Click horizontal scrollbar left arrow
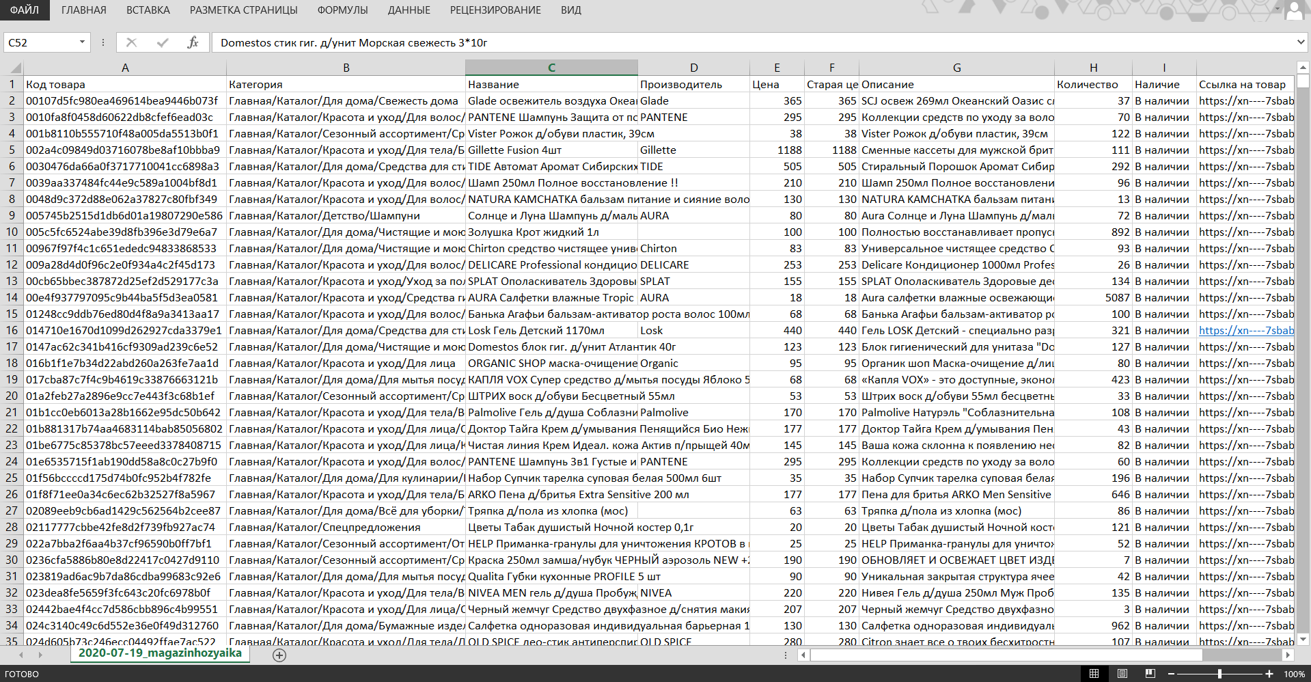The height and width of the screenshot is (682, 1311). 804,655
